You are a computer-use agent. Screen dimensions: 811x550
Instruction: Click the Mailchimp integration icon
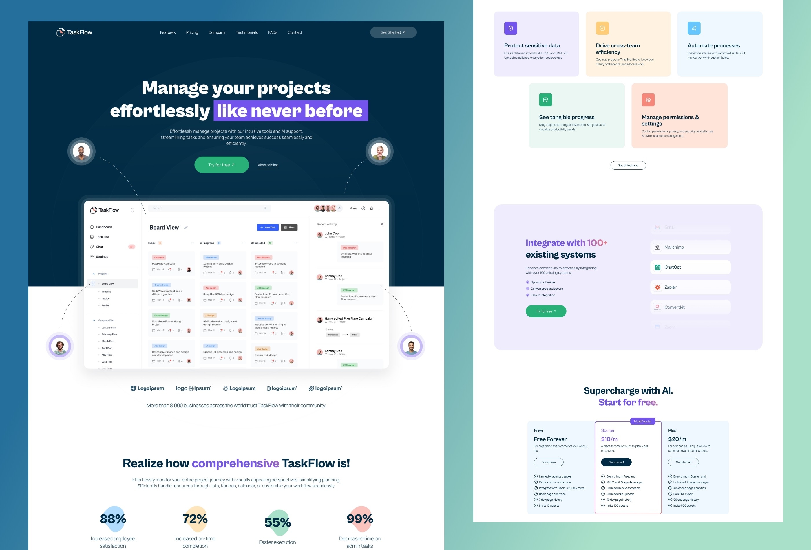(x=657, y=247)
